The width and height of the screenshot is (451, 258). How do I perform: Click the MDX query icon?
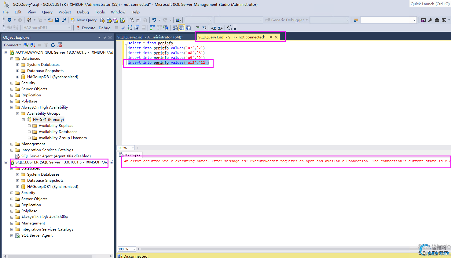coord(109,20)
